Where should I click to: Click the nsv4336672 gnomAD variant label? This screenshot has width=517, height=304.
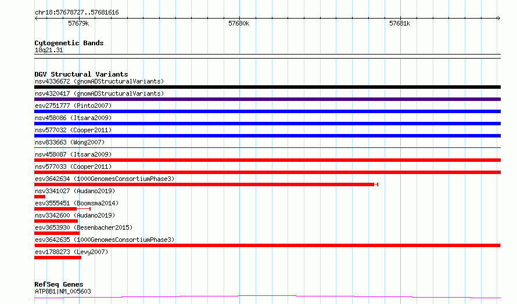(x=99, y=81)
